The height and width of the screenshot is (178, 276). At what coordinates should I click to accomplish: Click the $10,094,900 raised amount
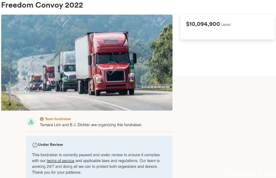203,24
